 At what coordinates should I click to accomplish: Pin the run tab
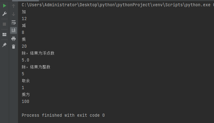click(4, 45)
